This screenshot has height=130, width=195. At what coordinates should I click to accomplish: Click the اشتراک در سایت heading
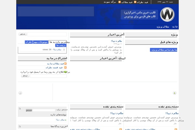[x=57, y=58]
